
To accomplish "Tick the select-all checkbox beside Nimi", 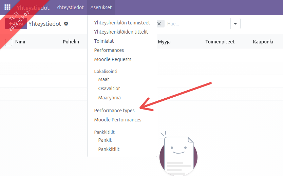I will click(9, 42).
